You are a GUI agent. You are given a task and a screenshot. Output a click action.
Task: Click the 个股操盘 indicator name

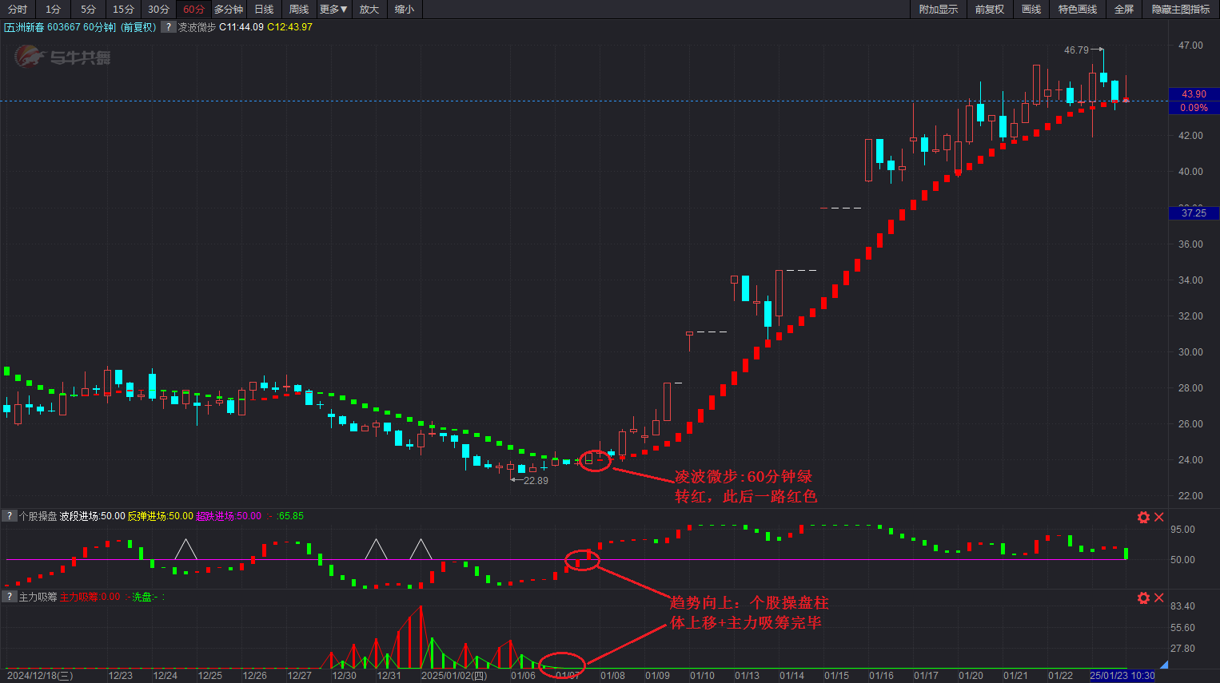pos(38,516)
